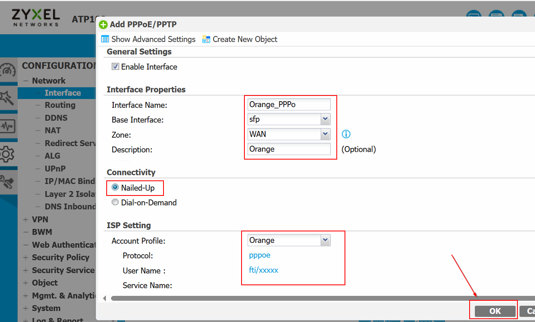Click the info icon beside the Zone dropdown
The height and width of the screenshot is (322, 535).
(346, 134)
